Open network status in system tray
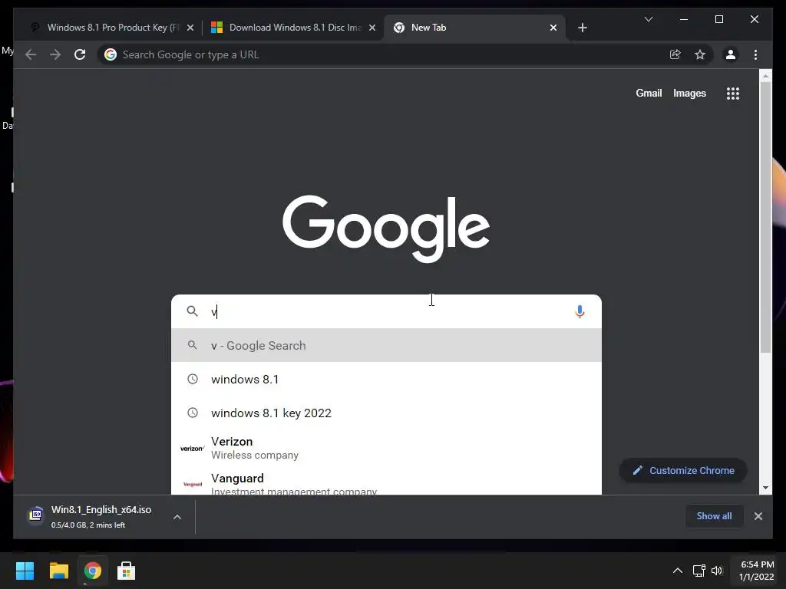786x589 pixels. click(x=698, y=571)
